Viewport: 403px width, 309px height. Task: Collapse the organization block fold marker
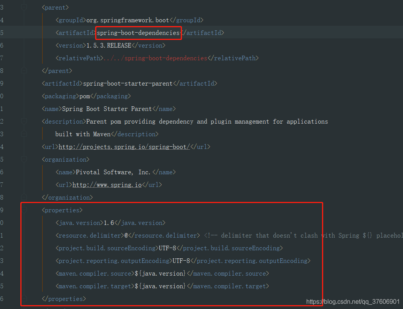tap(24, 159)
